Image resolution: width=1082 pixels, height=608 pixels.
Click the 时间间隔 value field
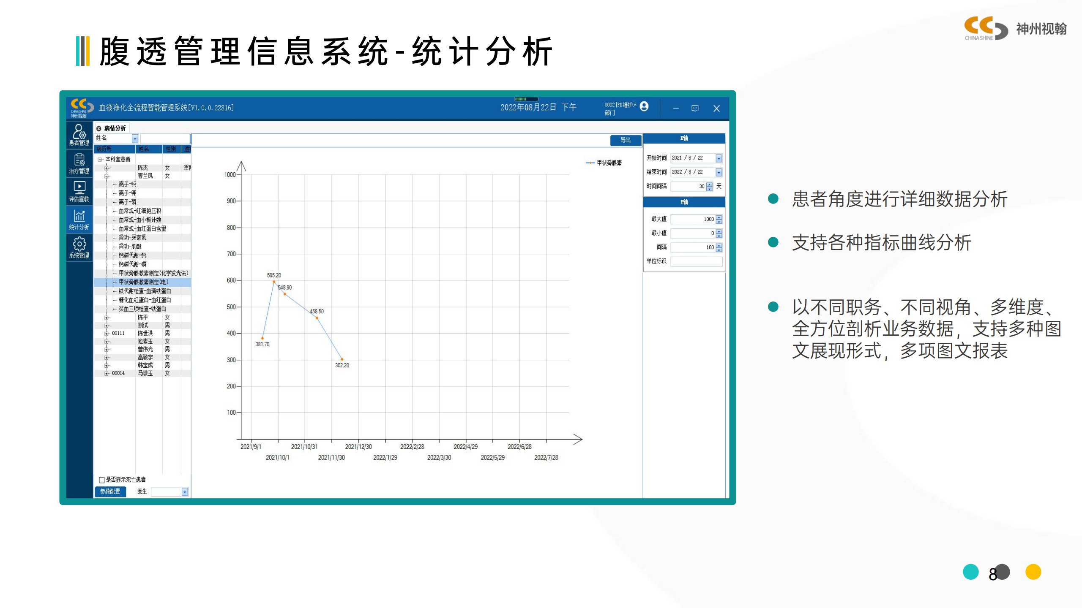(689, 187)
